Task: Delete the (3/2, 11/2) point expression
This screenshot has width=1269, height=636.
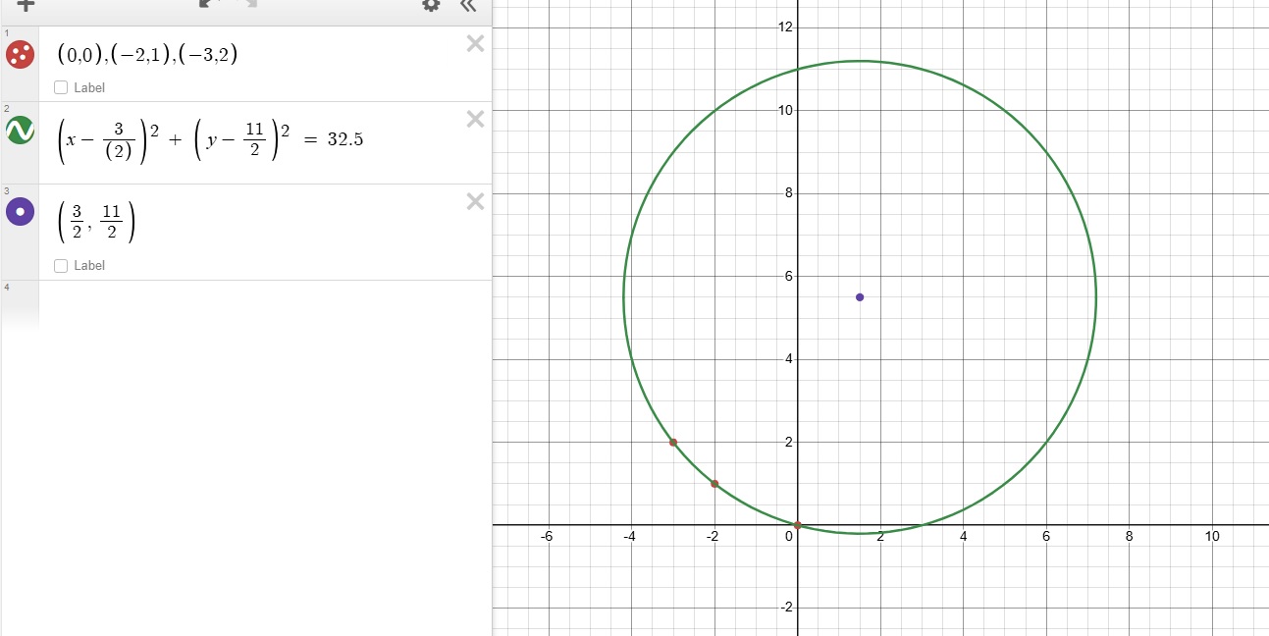Action: [475, 201]
